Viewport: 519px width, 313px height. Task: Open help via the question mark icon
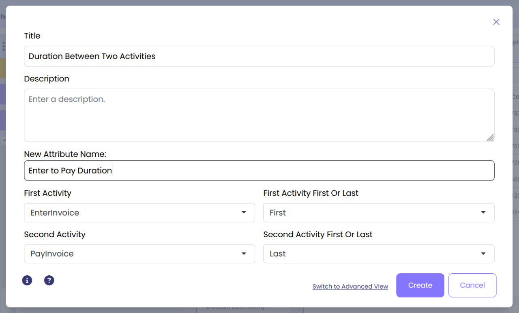tap(49, 280)
